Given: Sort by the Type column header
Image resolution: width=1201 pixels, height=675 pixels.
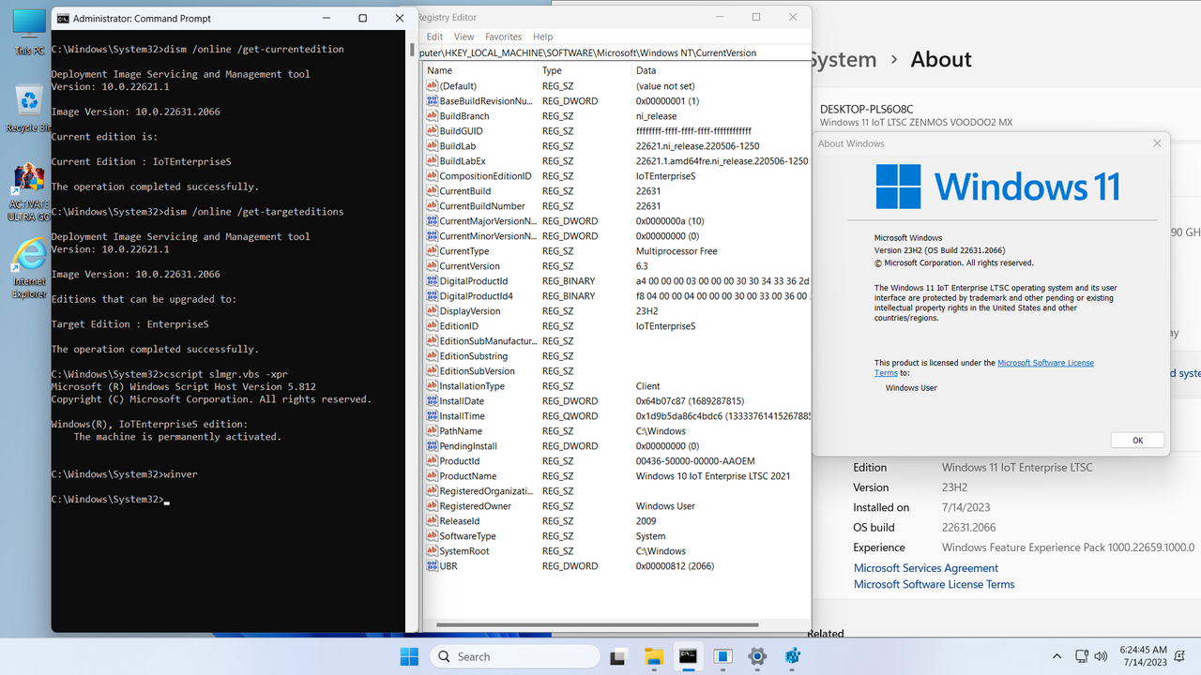Looking at the screenshot, I should (x=585, y=70).
